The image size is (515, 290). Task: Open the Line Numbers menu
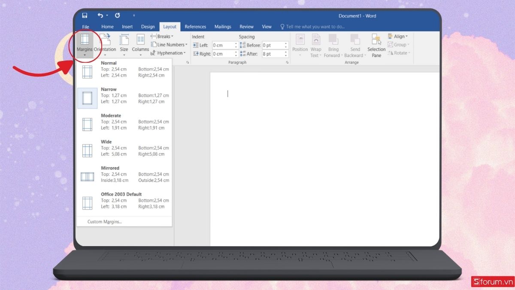click(x=169, y=45)
